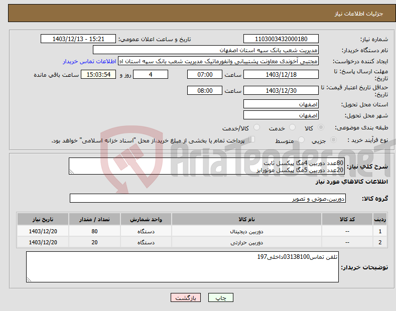Choose the متوسط purchase type radio
The height and width of the screenshot is (311, 396).
point(301,139)
